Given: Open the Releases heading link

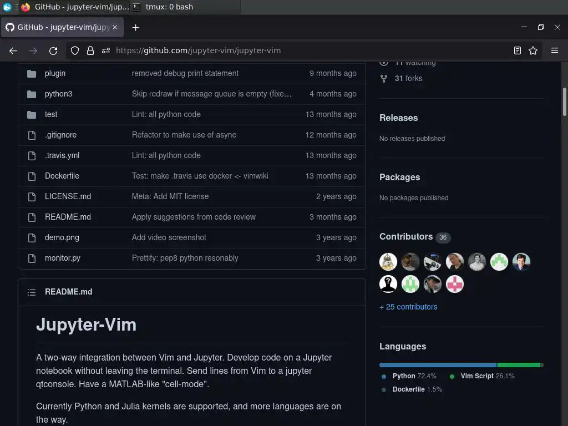Looking at the screenshot, I should (x=398, y=118).
